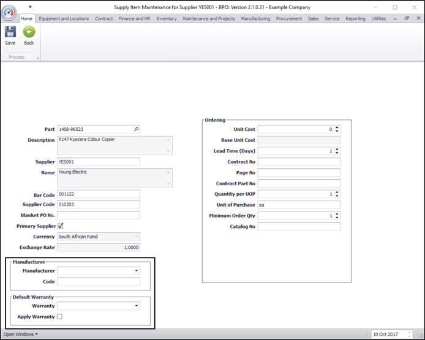425x340 pixels.
Task: Switch to the Home tab
Action: [x=26, y=18]
